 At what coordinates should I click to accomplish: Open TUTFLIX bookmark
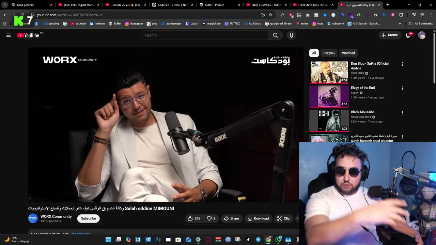(x=232, y=23)
